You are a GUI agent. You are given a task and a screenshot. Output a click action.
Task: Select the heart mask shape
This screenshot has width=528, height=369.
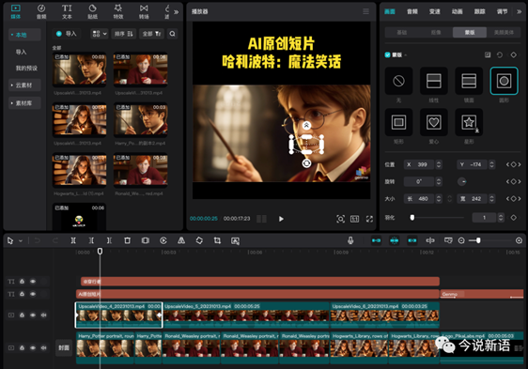point(434,122)
